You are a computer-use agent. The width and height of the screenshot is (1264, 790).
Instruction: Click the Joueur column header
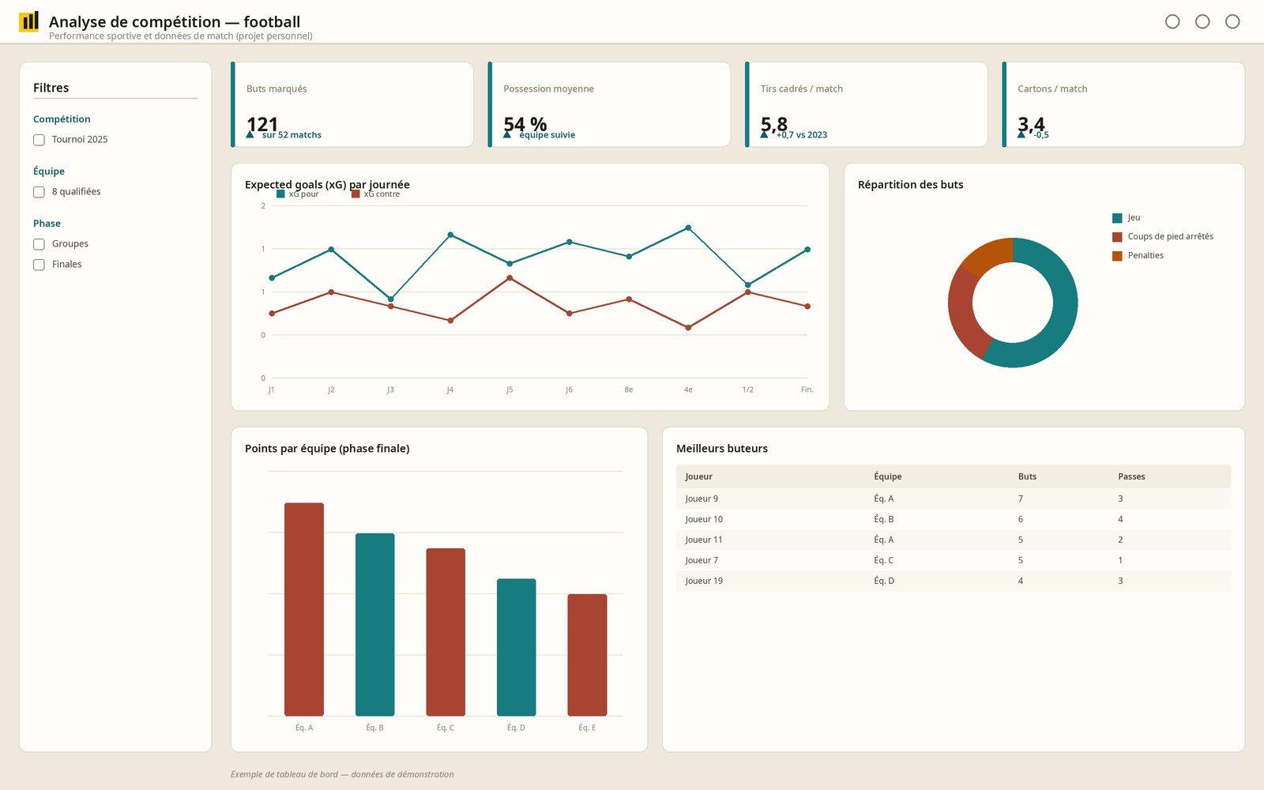(x=698, y=476)
